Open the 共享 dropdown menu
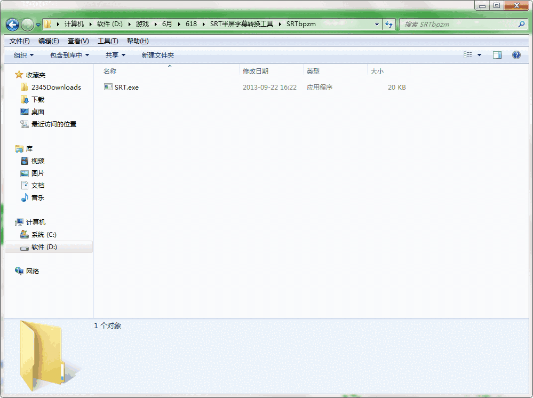 115,55
